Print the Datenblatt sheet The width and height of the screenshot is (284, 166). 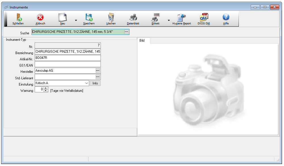133,19
